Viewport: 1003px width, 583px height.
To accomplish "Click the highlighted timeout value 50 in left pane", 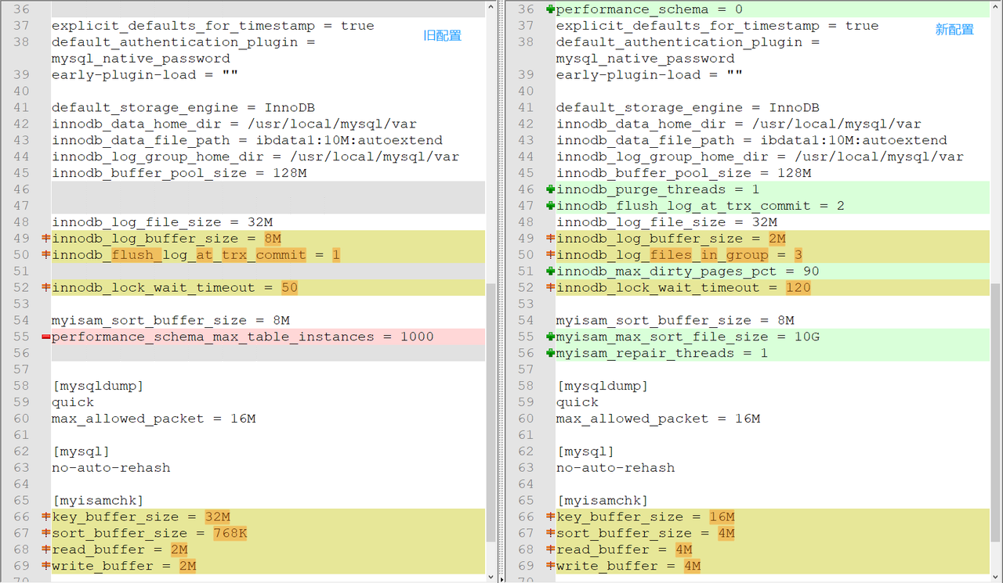I will (x=290, y=288).
